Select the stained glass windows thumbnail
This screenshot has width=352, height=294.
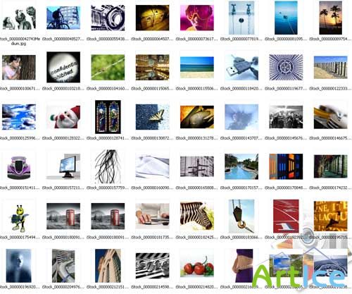point(108,117)
